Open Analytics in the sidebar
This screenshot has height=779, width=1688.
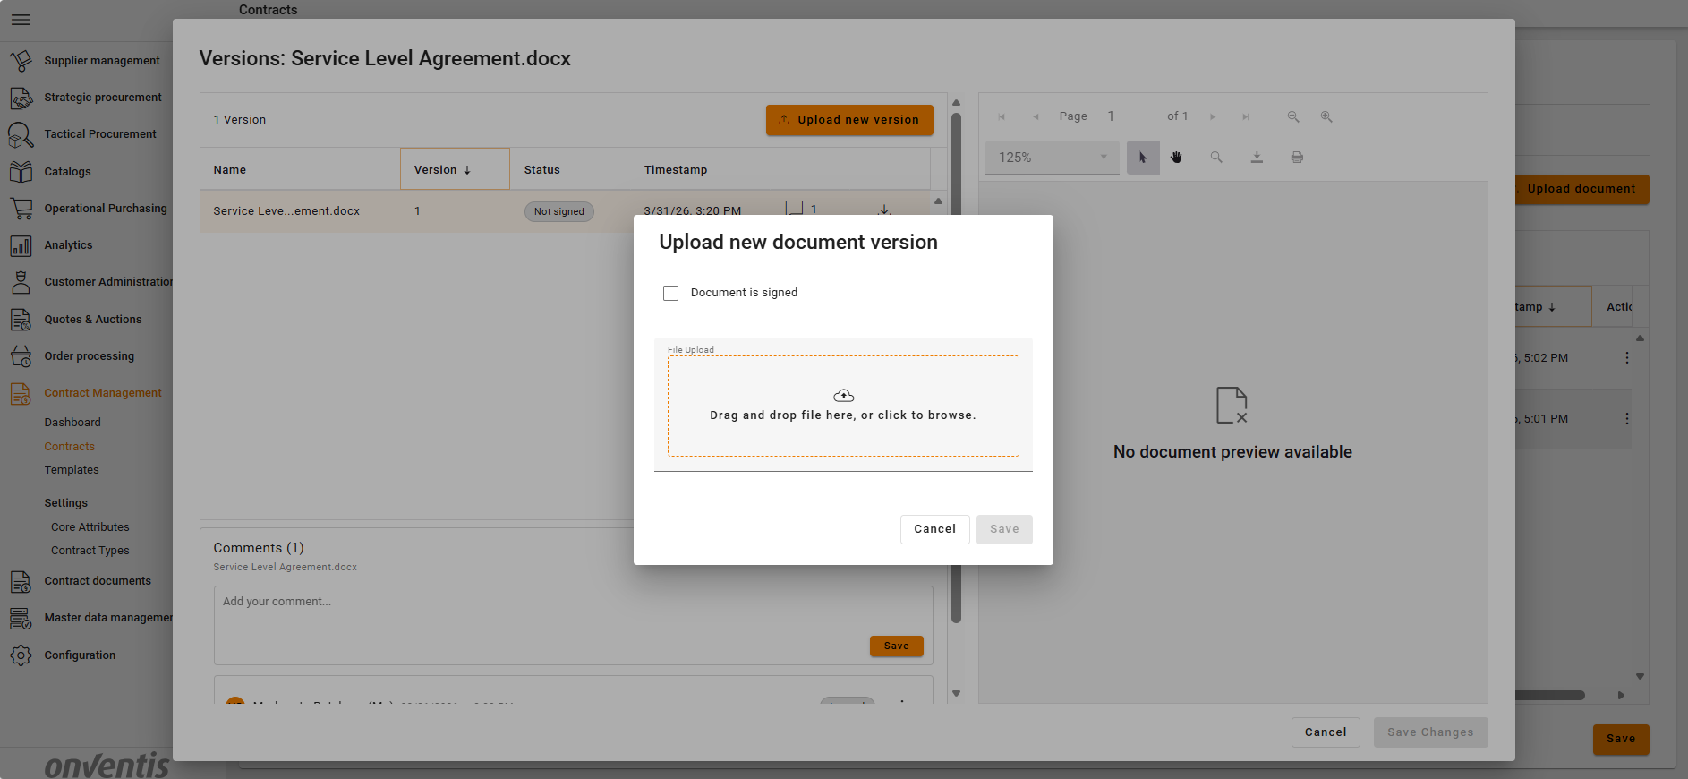(x=68, y=245)
